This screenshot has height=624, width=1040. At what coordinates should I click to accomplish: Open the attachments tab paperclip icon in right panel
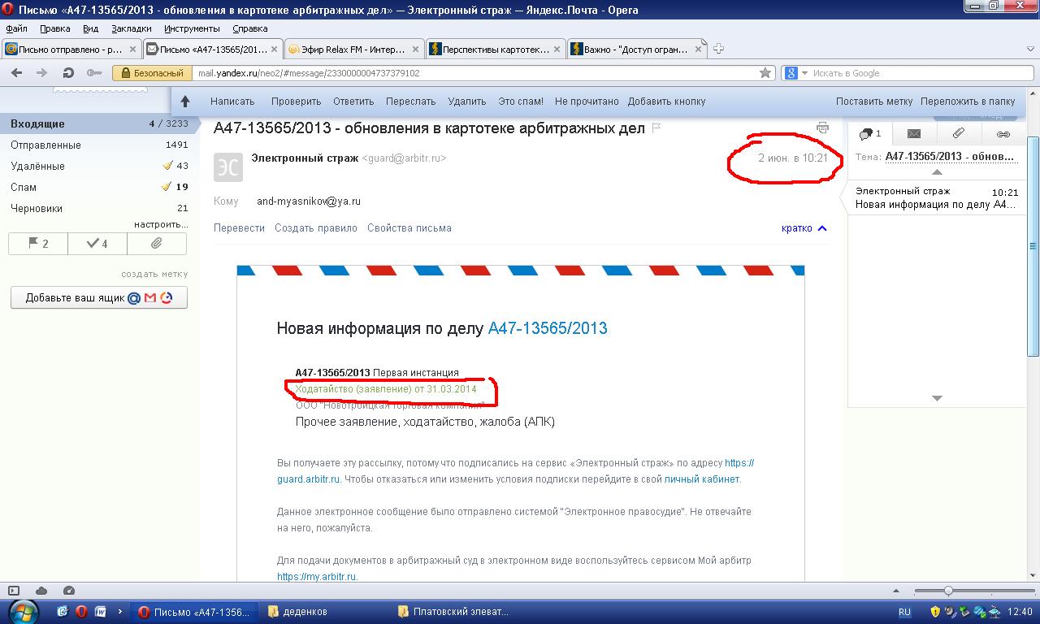(959, 134)
